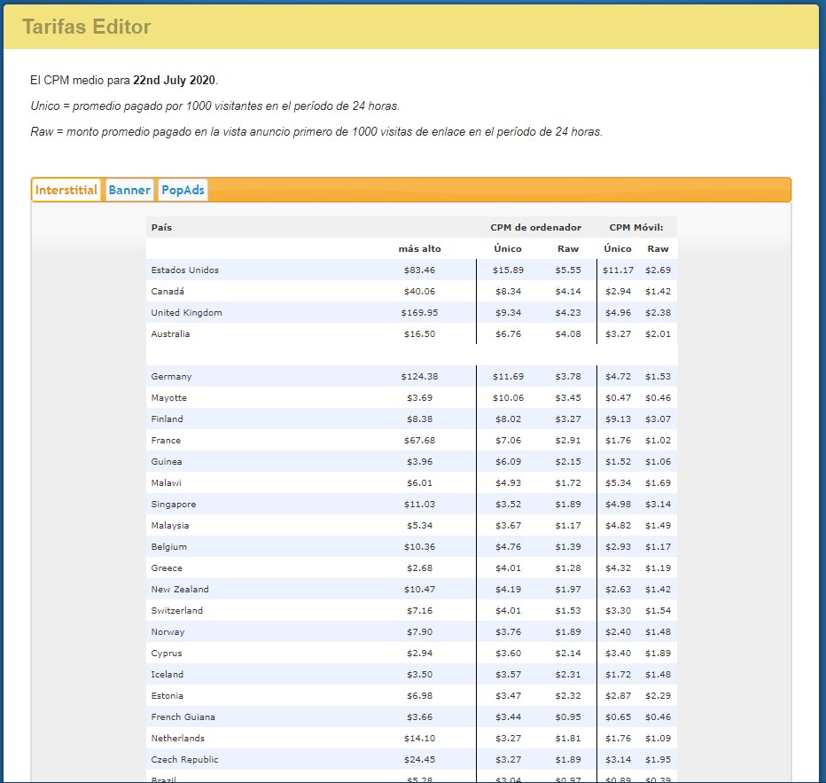The width and height of the screenshot is (826, 783).
Task: Click the Tarifas Editor heading
Action: point(86,27)
